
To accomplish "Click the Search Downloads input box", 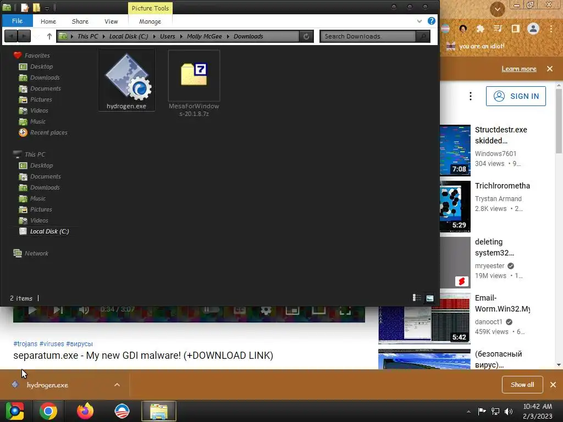I will 368,36.
